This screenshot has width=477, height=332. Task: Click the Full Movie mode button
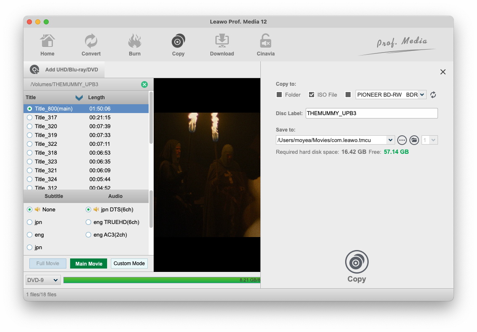(48, 263)
